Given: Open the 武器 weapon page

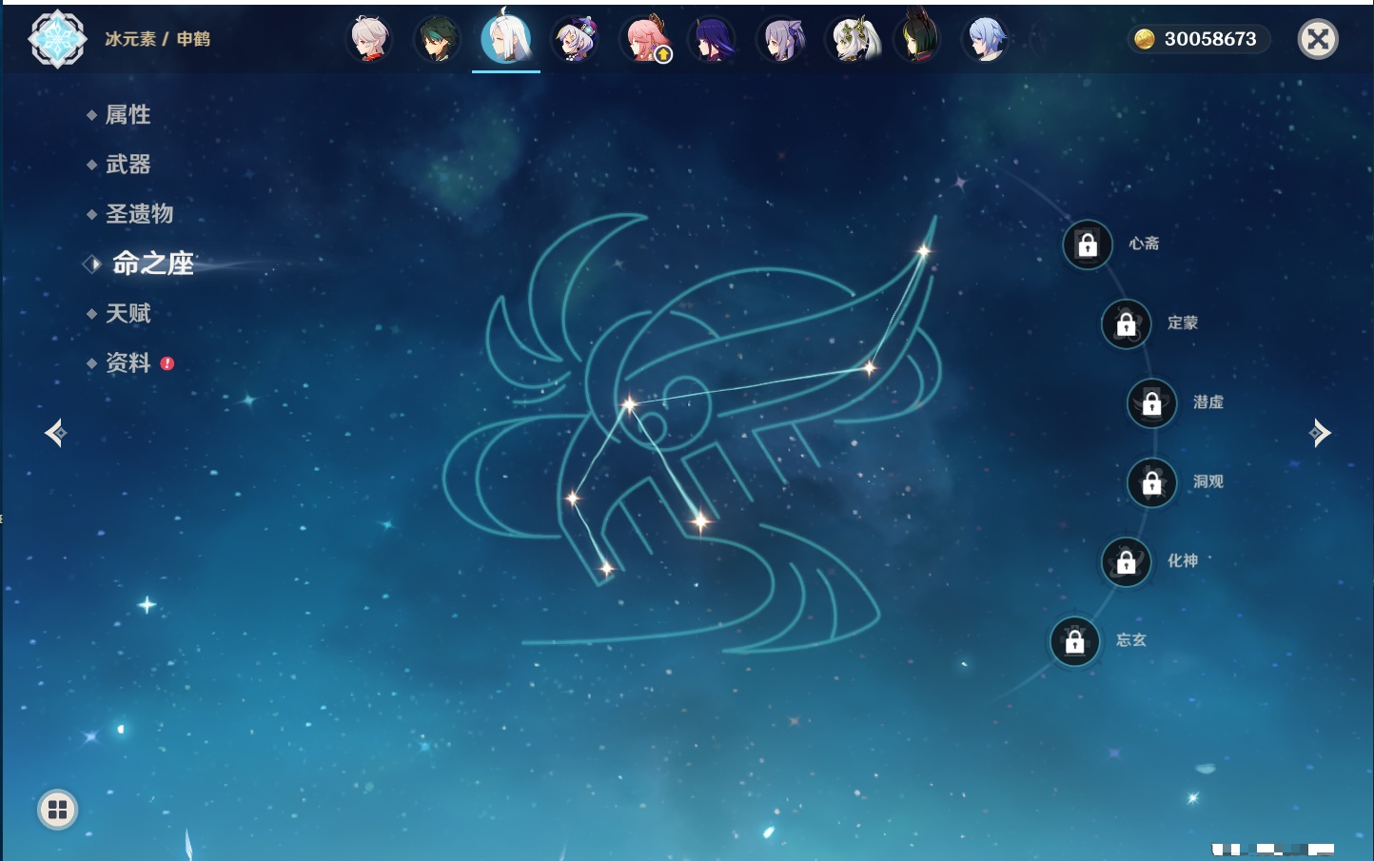Looking at the screenshot, I should coord(128,165).
